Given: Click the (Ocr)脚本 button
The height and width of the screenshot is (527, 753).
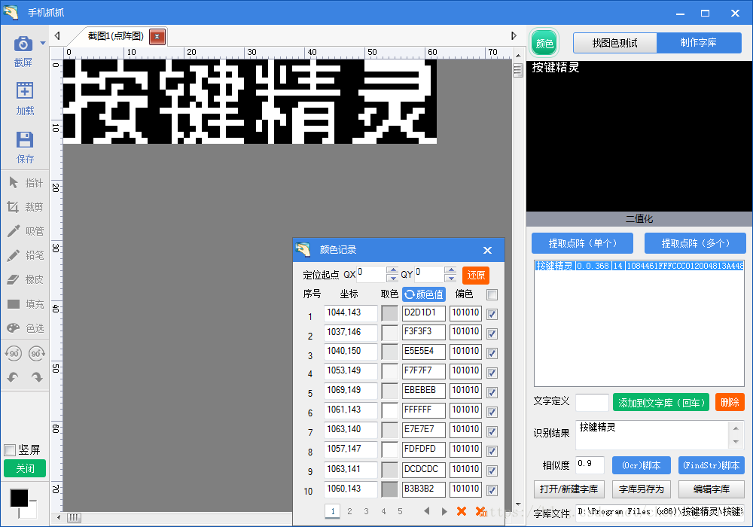Looking at the screenshot, I should pyautogui.click(x=641, y=465).
